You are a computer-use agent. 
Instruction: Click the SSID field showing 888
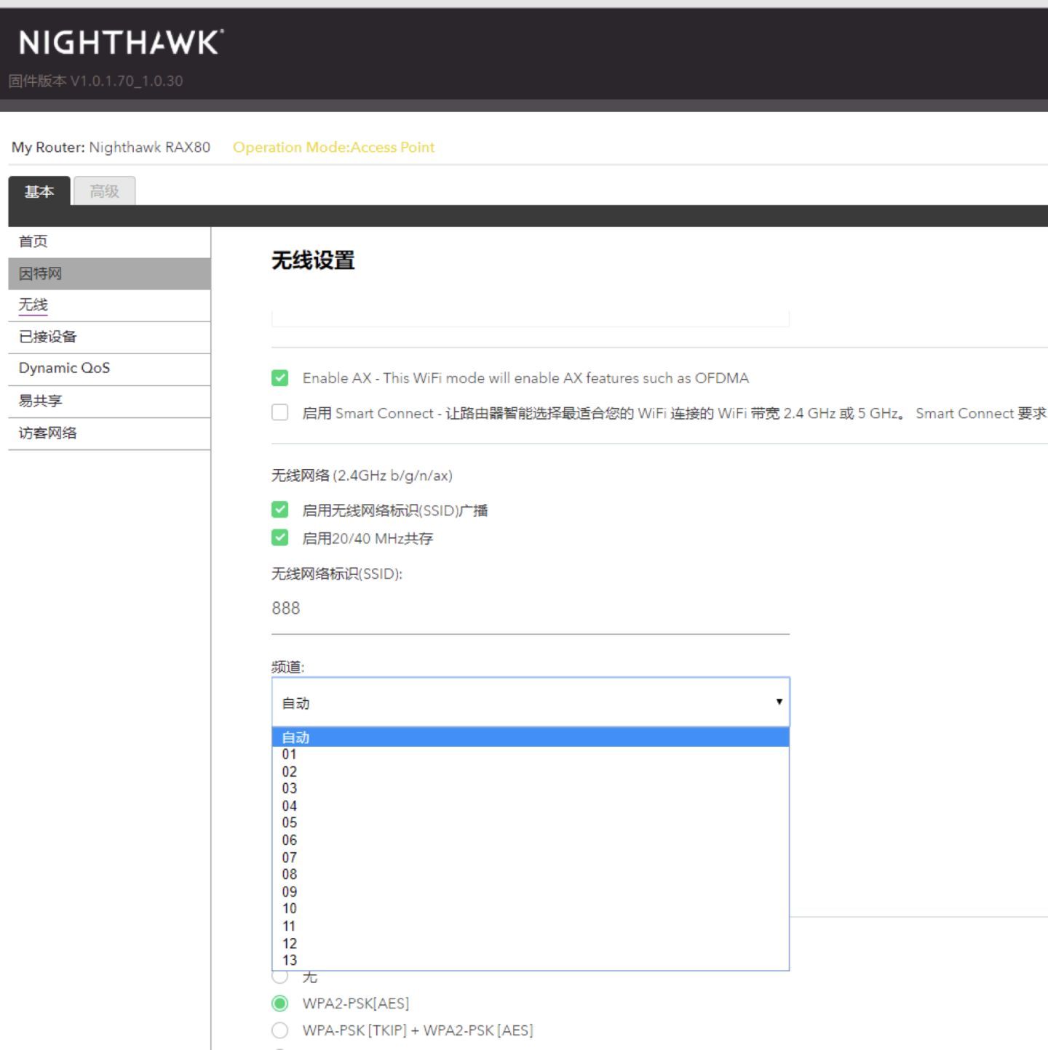pos(531,609)
